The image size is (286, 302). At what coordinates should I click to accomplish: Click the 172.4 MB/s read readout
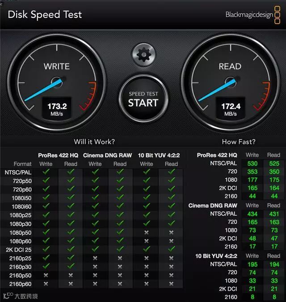click(231, 109)
